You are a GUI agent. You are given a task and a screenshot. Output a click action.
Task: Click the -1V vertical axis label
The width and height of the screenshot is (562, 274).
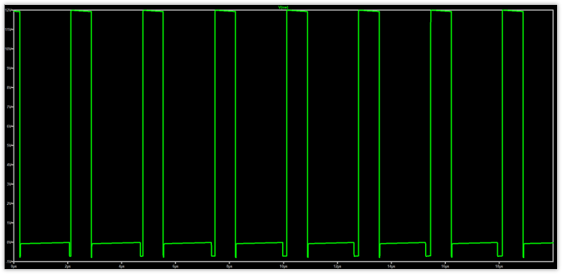click(x=7, y=261)
